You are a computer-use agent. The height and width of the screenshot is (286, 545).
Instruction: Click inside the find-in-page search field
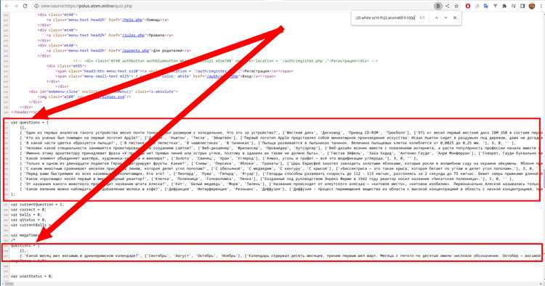(x=385, y=17)
